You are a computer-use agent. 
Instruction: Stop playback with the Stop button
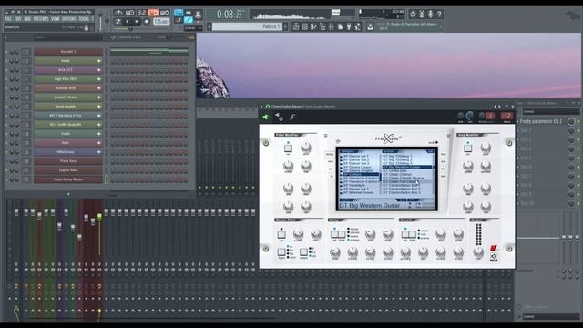137,22
